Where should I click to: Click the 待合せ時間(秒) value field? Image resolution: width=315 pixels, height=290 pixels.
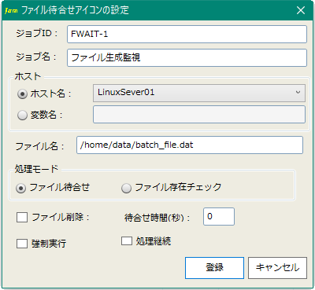[x=219, y=217]
